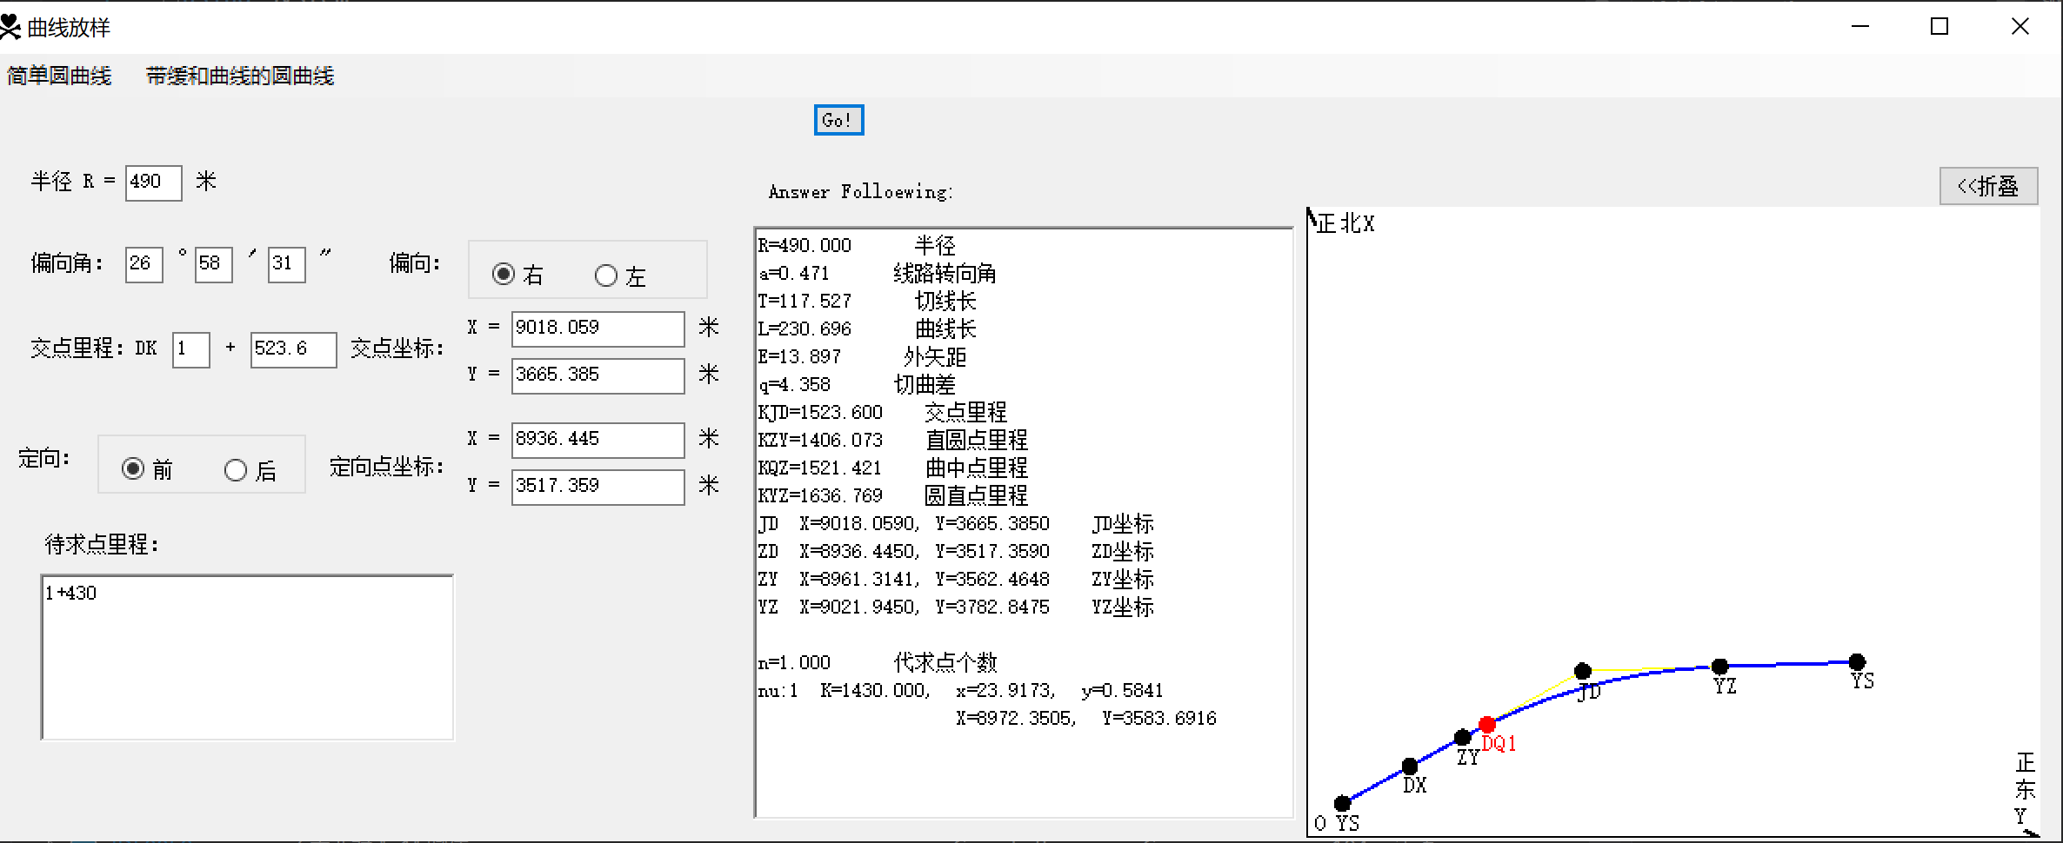Click the L=230.696 curve length line

point(867,329)
